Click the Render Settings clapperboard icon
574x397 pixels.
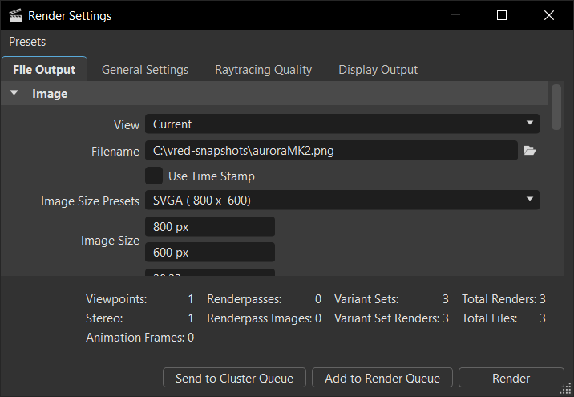15,15
